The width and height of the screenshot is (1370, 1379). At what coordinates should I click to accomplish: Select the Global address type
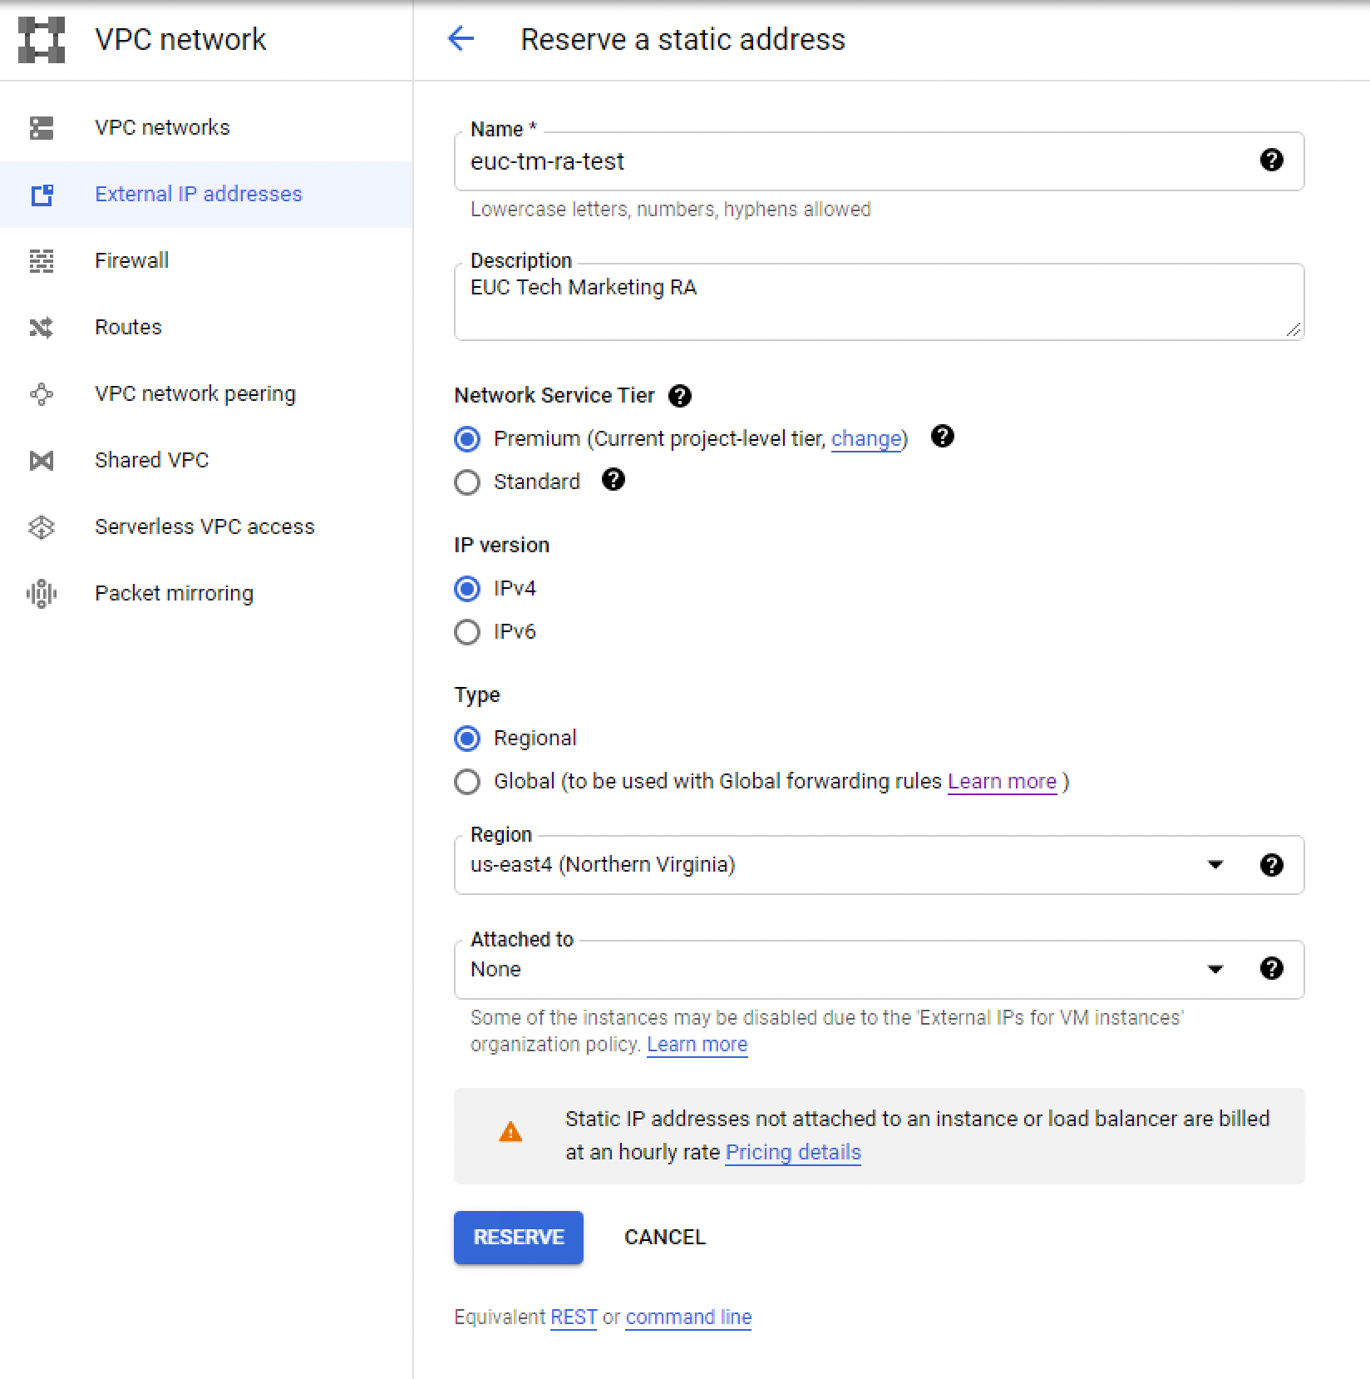coord(467,782)
